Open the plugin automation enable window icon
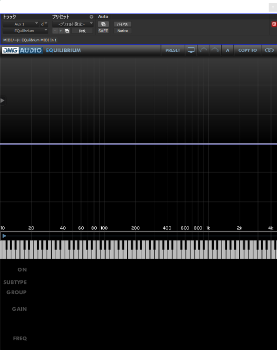This screenshot has height=350, width=277. tap(103, 24)
